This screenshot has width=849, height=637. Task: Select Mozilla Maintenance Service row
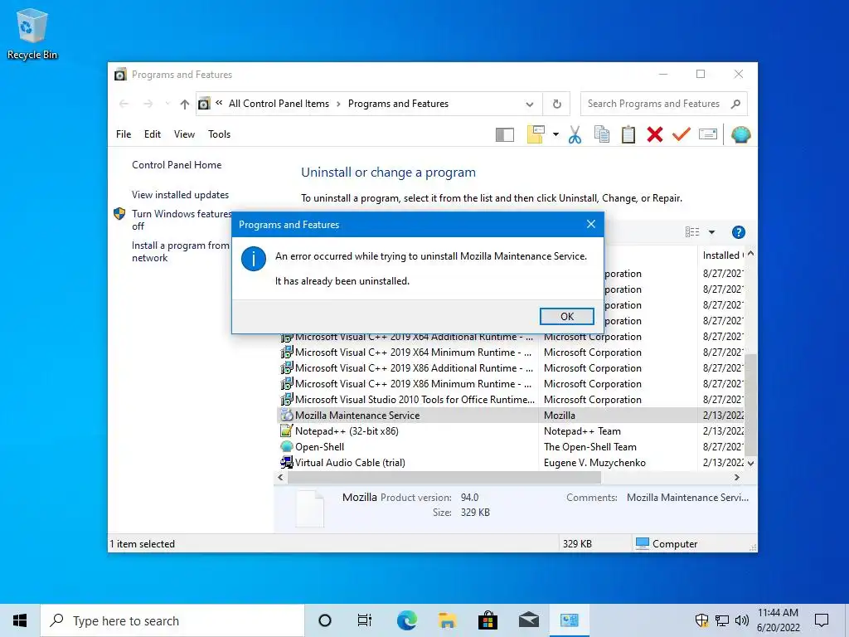511,416
